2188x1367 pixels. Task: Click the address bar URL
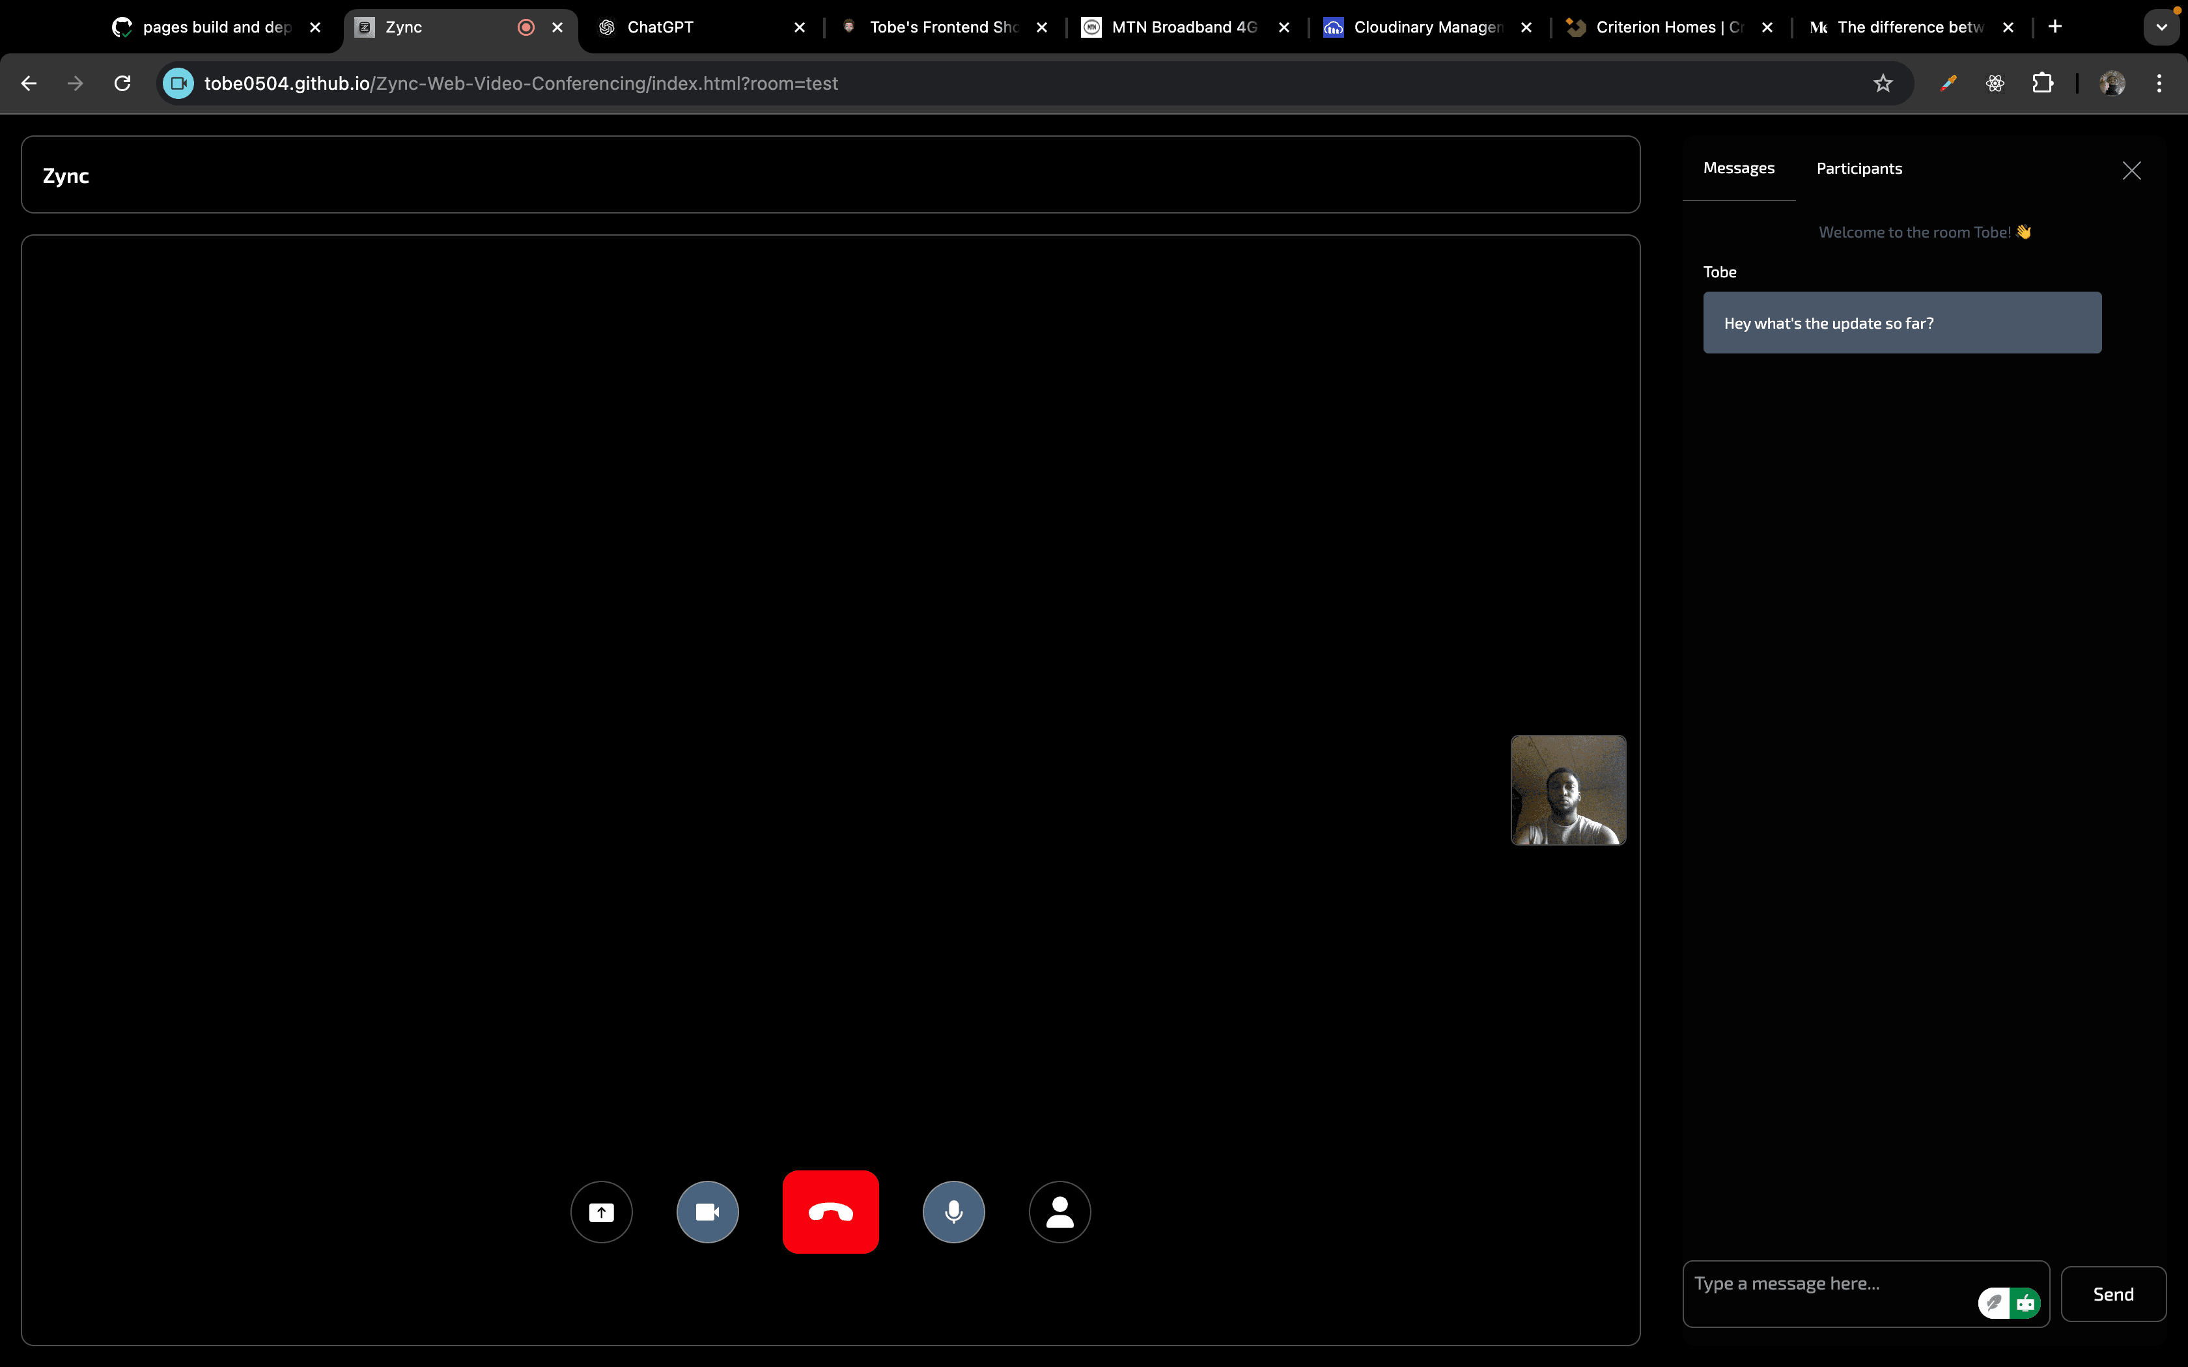tap(521, 83)
